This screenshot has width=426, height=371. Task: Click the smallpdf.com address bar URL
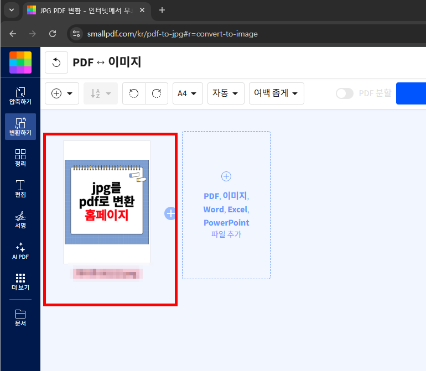[x=172, y=34]
